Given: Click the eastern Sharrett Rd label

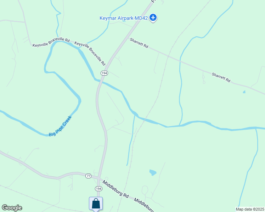Looking at the screenshot, I should click(221, 77).
